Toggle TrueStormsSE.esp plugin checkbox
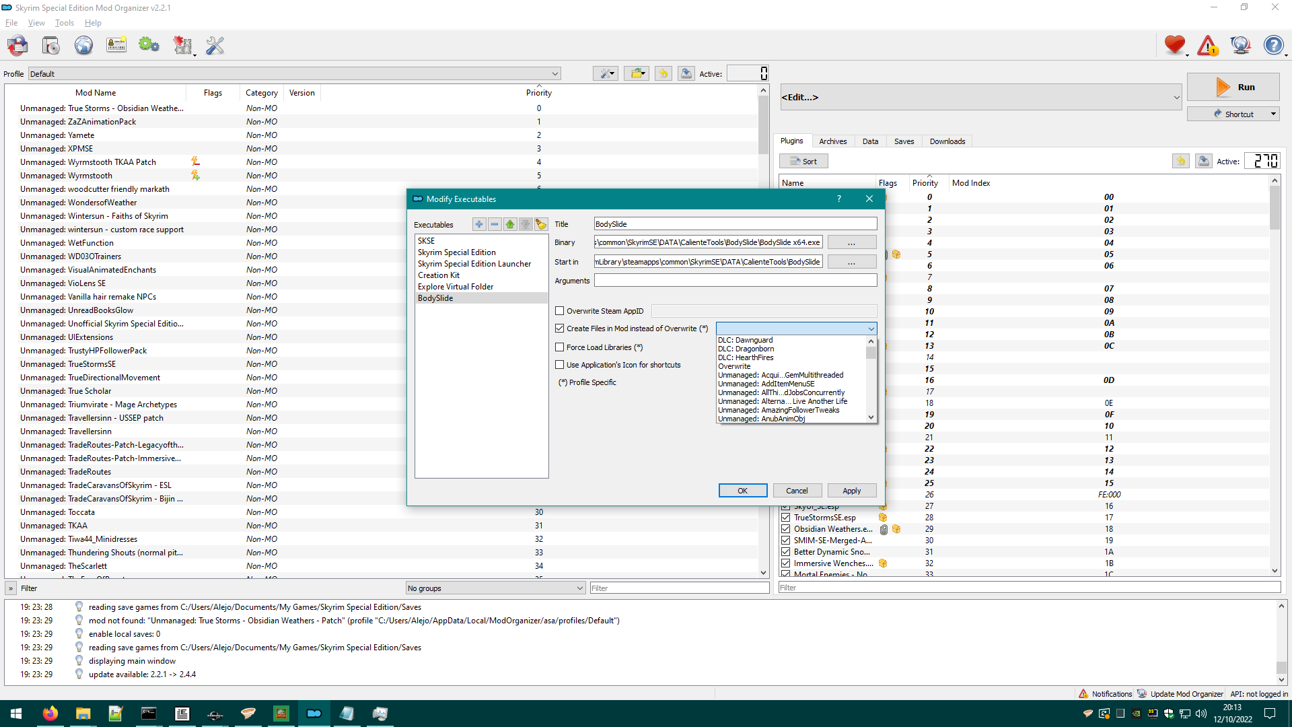1292x727 pixels. (785, 518)
